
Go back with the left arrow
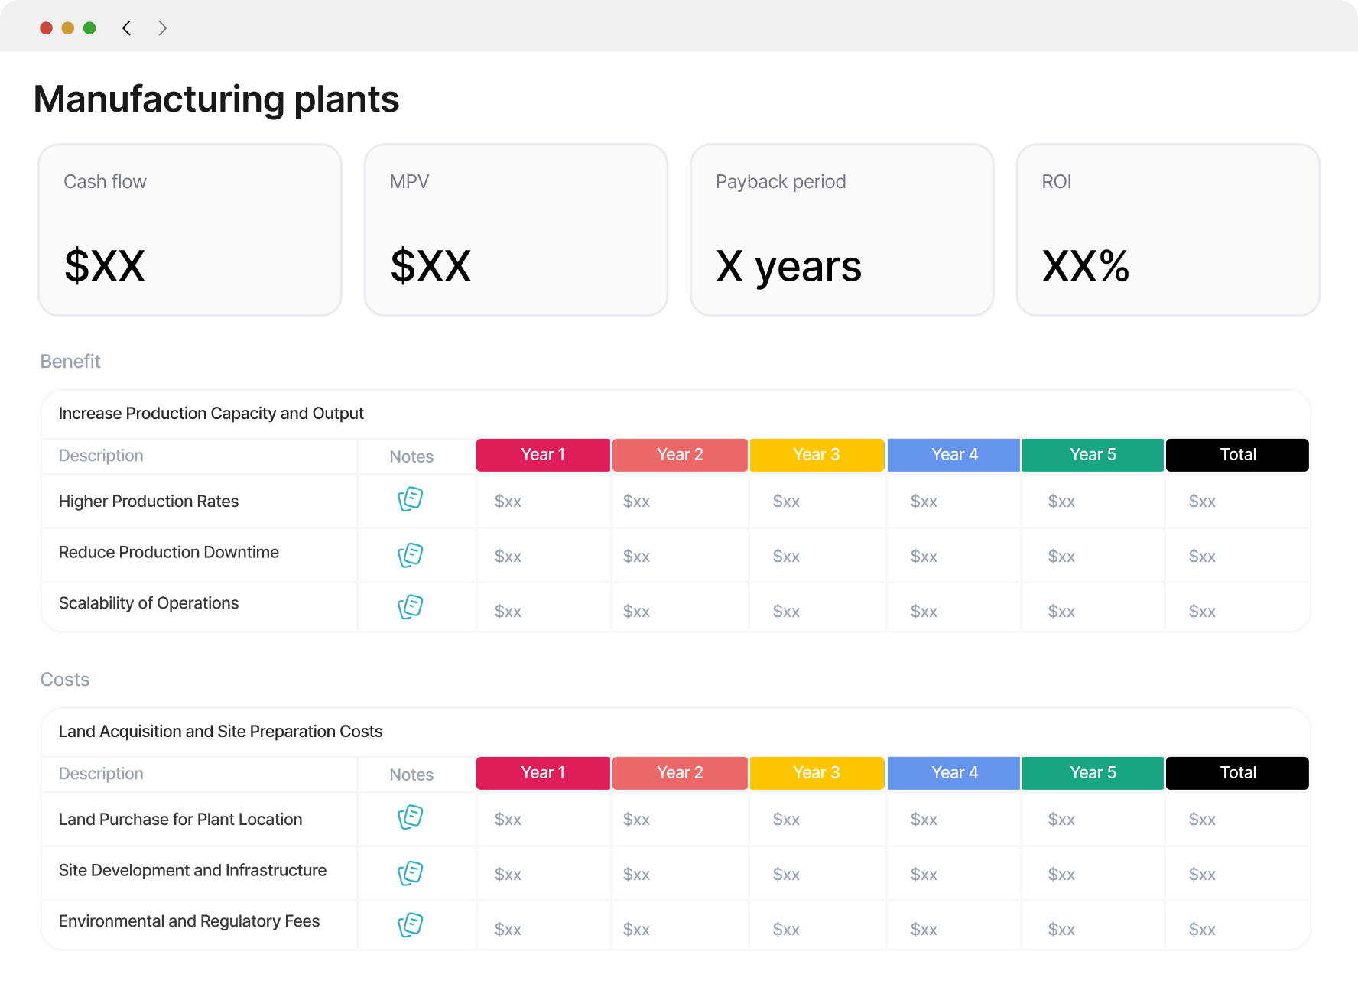coord(127,28)
